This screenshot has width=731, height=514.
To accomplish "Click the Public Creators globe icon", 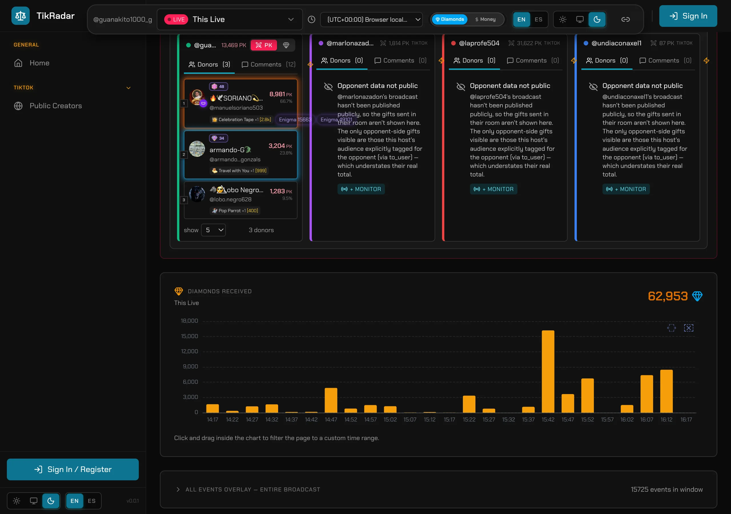I will (x=18, y=106).
